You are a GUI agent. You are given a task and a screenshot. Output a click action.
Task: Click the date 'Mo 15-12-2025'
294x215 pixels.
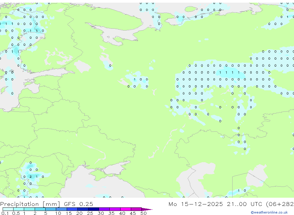tap(196, 204)
